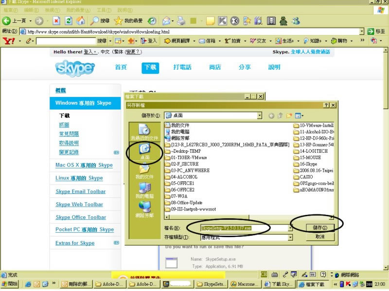Screen dimensions: 389x291
Task: Go to the IE Home page icon
Action: (x=80, y=21)
